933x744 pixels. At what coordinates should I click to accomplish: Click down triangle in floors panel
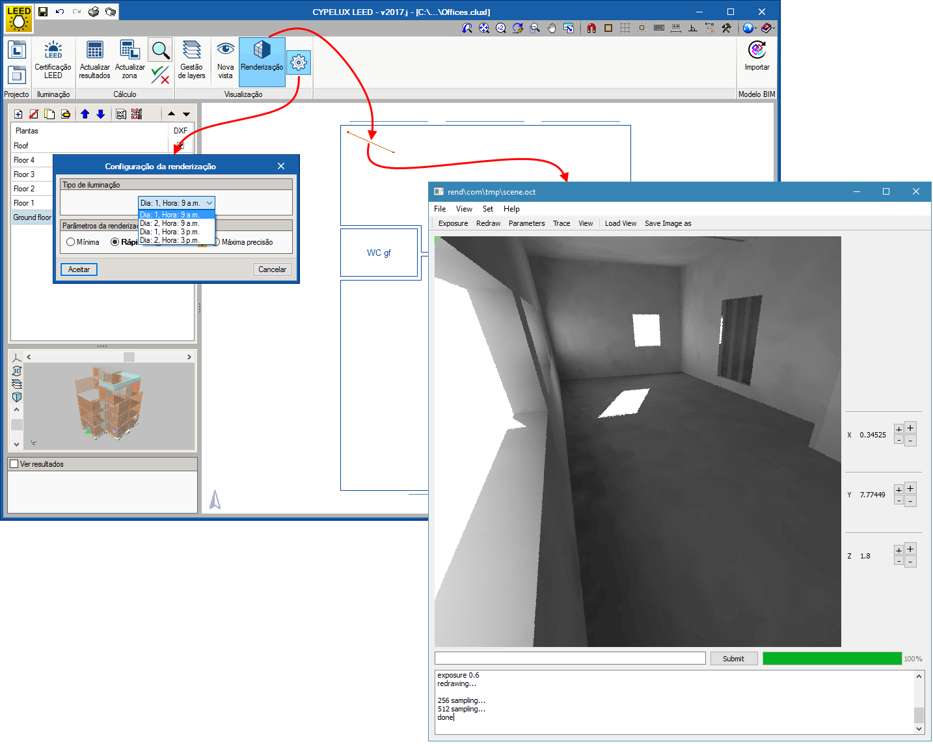tap(186, 114)
